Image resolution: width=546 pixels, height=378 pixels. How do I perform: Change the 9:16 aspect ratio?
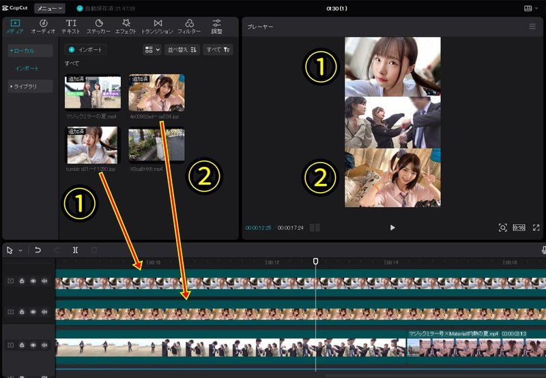pyautogui.click(x=519, y=227)
